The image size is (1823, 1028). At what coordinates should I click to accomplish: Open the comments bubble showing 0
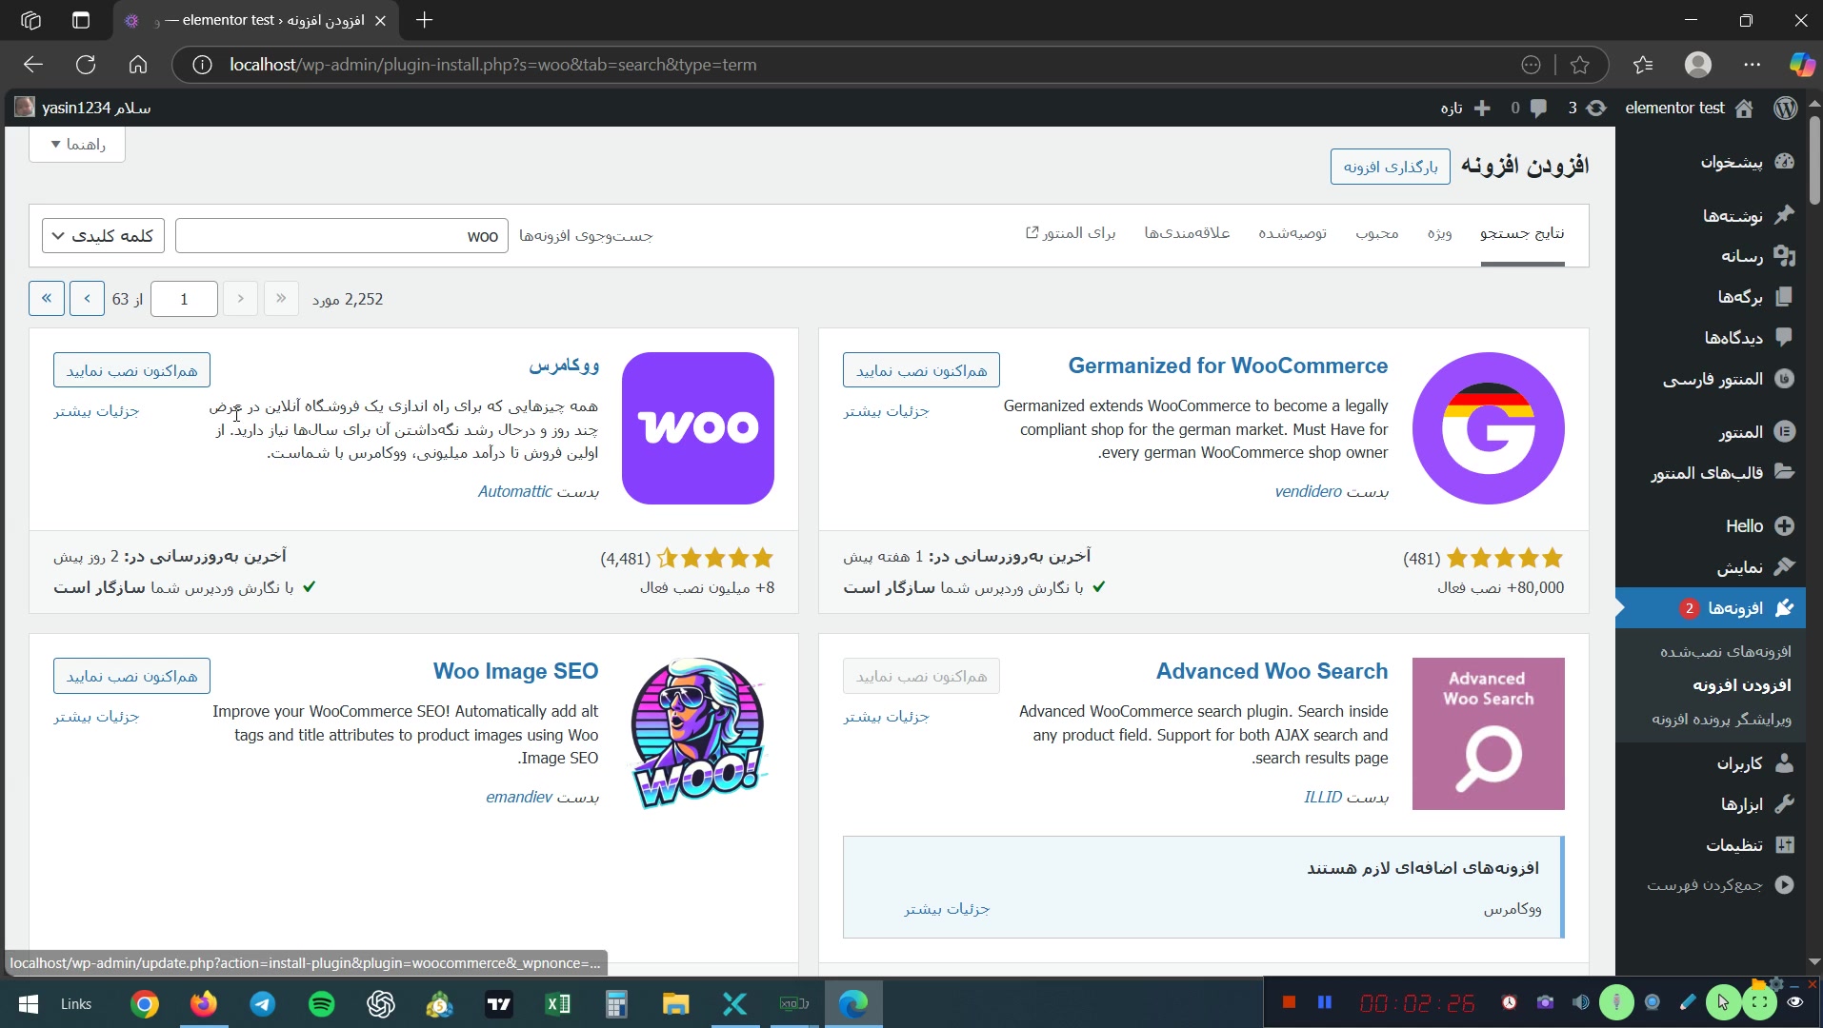point(1530,108)
